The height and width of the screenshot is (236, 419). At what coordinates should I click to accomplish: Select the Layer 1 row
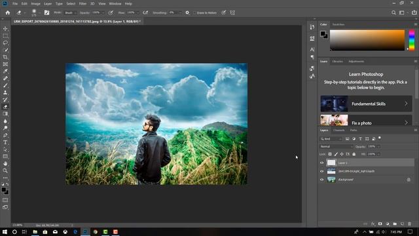pyautogui.click(x=367, y=163)
